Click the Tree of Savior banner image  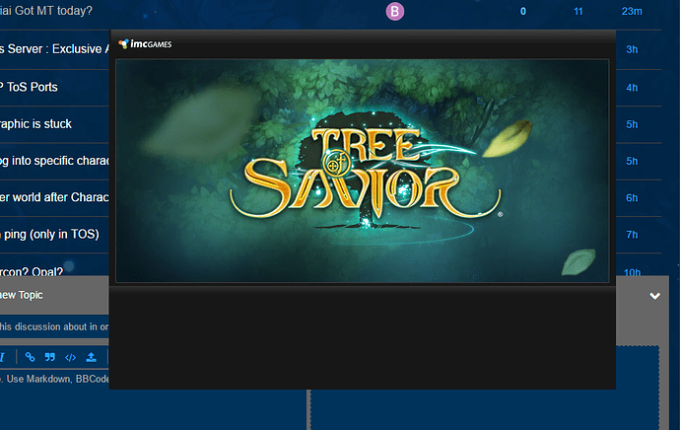click(x=362, y=170)
